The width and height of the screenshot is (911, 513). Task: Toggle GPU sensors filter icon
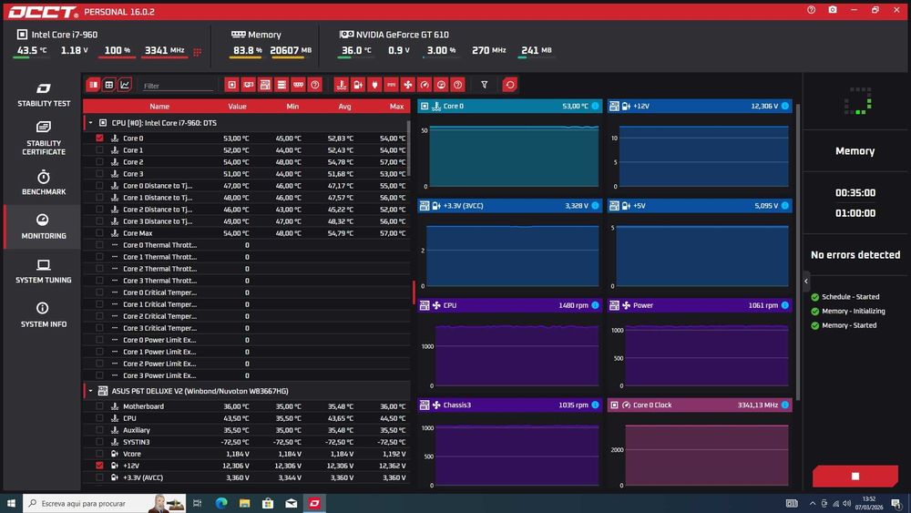pos(248,85)
